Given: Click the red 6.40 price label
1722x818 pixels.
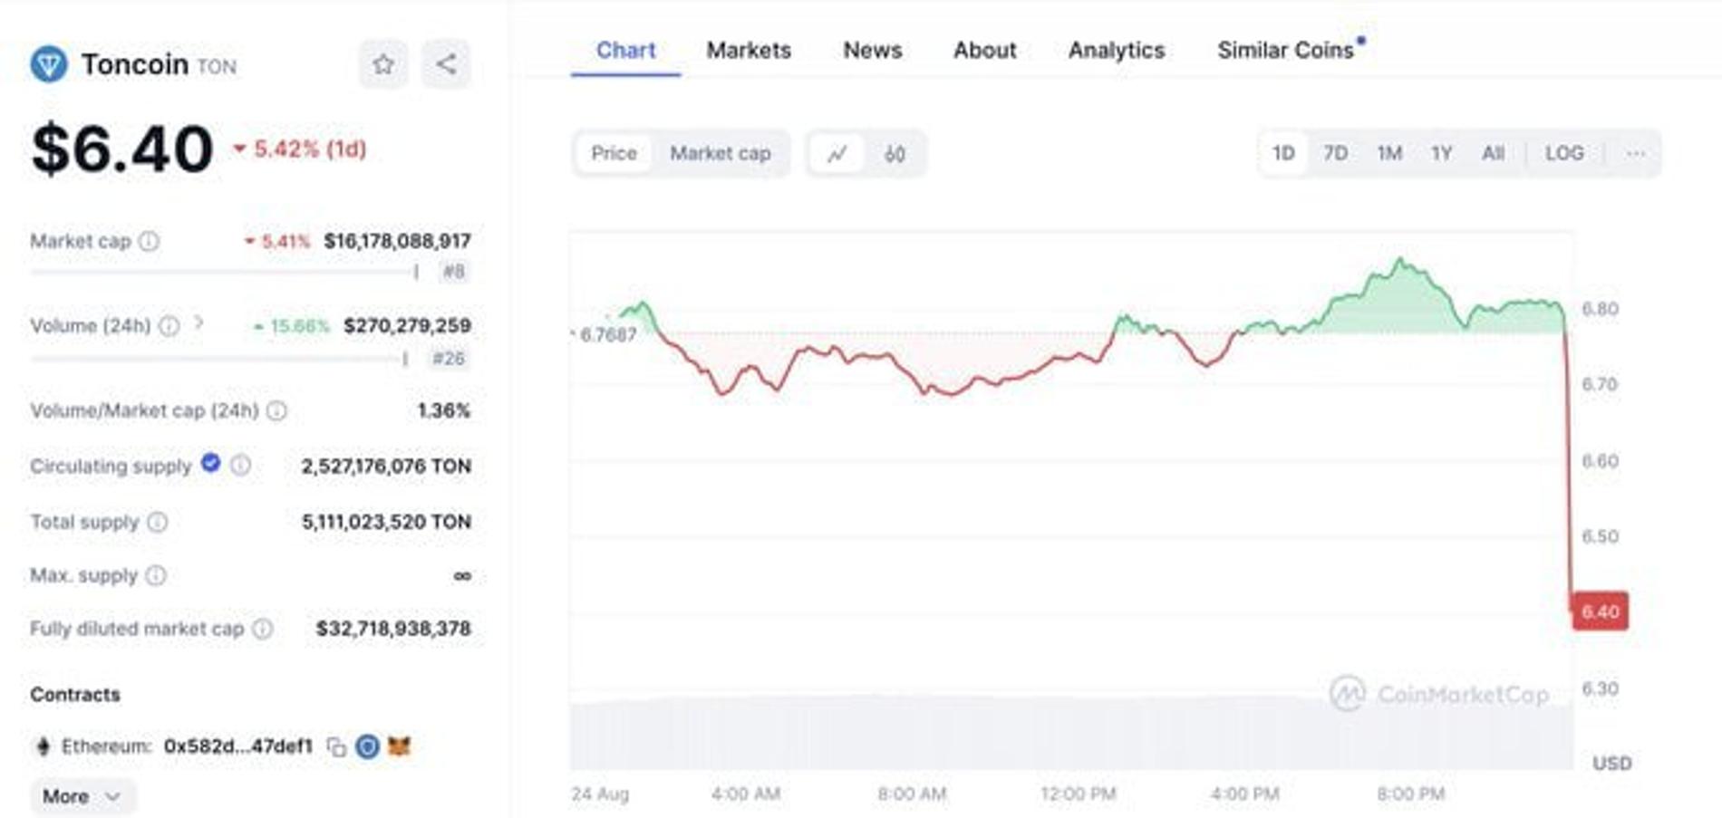Looking at the screenshot, I should click(x=1600, y=611).
